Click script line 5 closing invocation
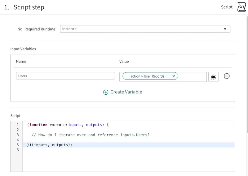248x176 pixels. pos(50,145)
